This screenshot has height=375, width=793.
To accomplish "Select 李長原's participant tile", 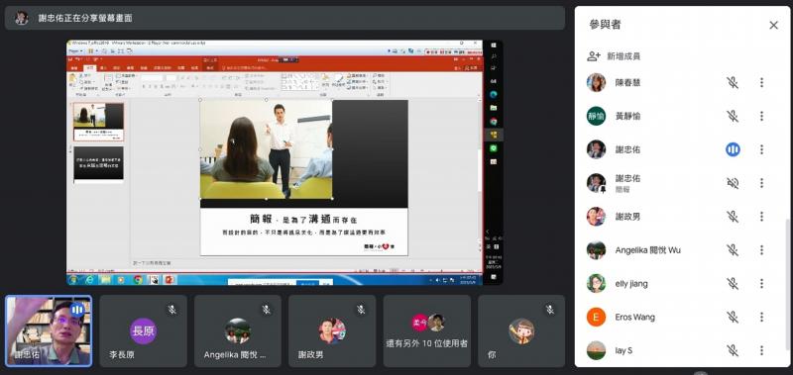I will [x=143, y=330].
